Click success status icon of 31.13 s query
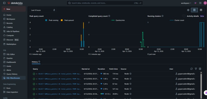The height and width of the screenshot is (99, 207). 34,94
